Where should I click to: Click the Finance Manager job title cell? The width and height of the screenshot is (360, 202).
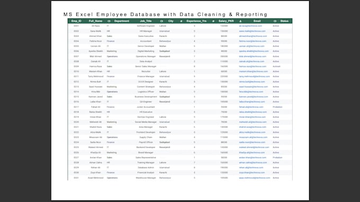[x=146, y=77]
